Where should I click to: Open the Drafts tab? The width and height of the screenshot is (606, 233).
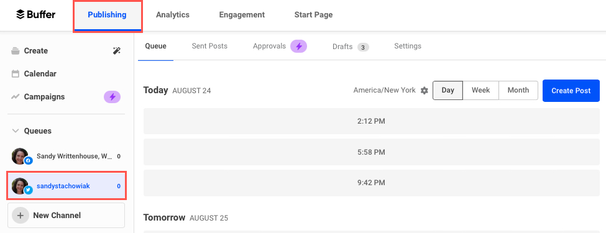pyautogui.click(x=342, y=47)
